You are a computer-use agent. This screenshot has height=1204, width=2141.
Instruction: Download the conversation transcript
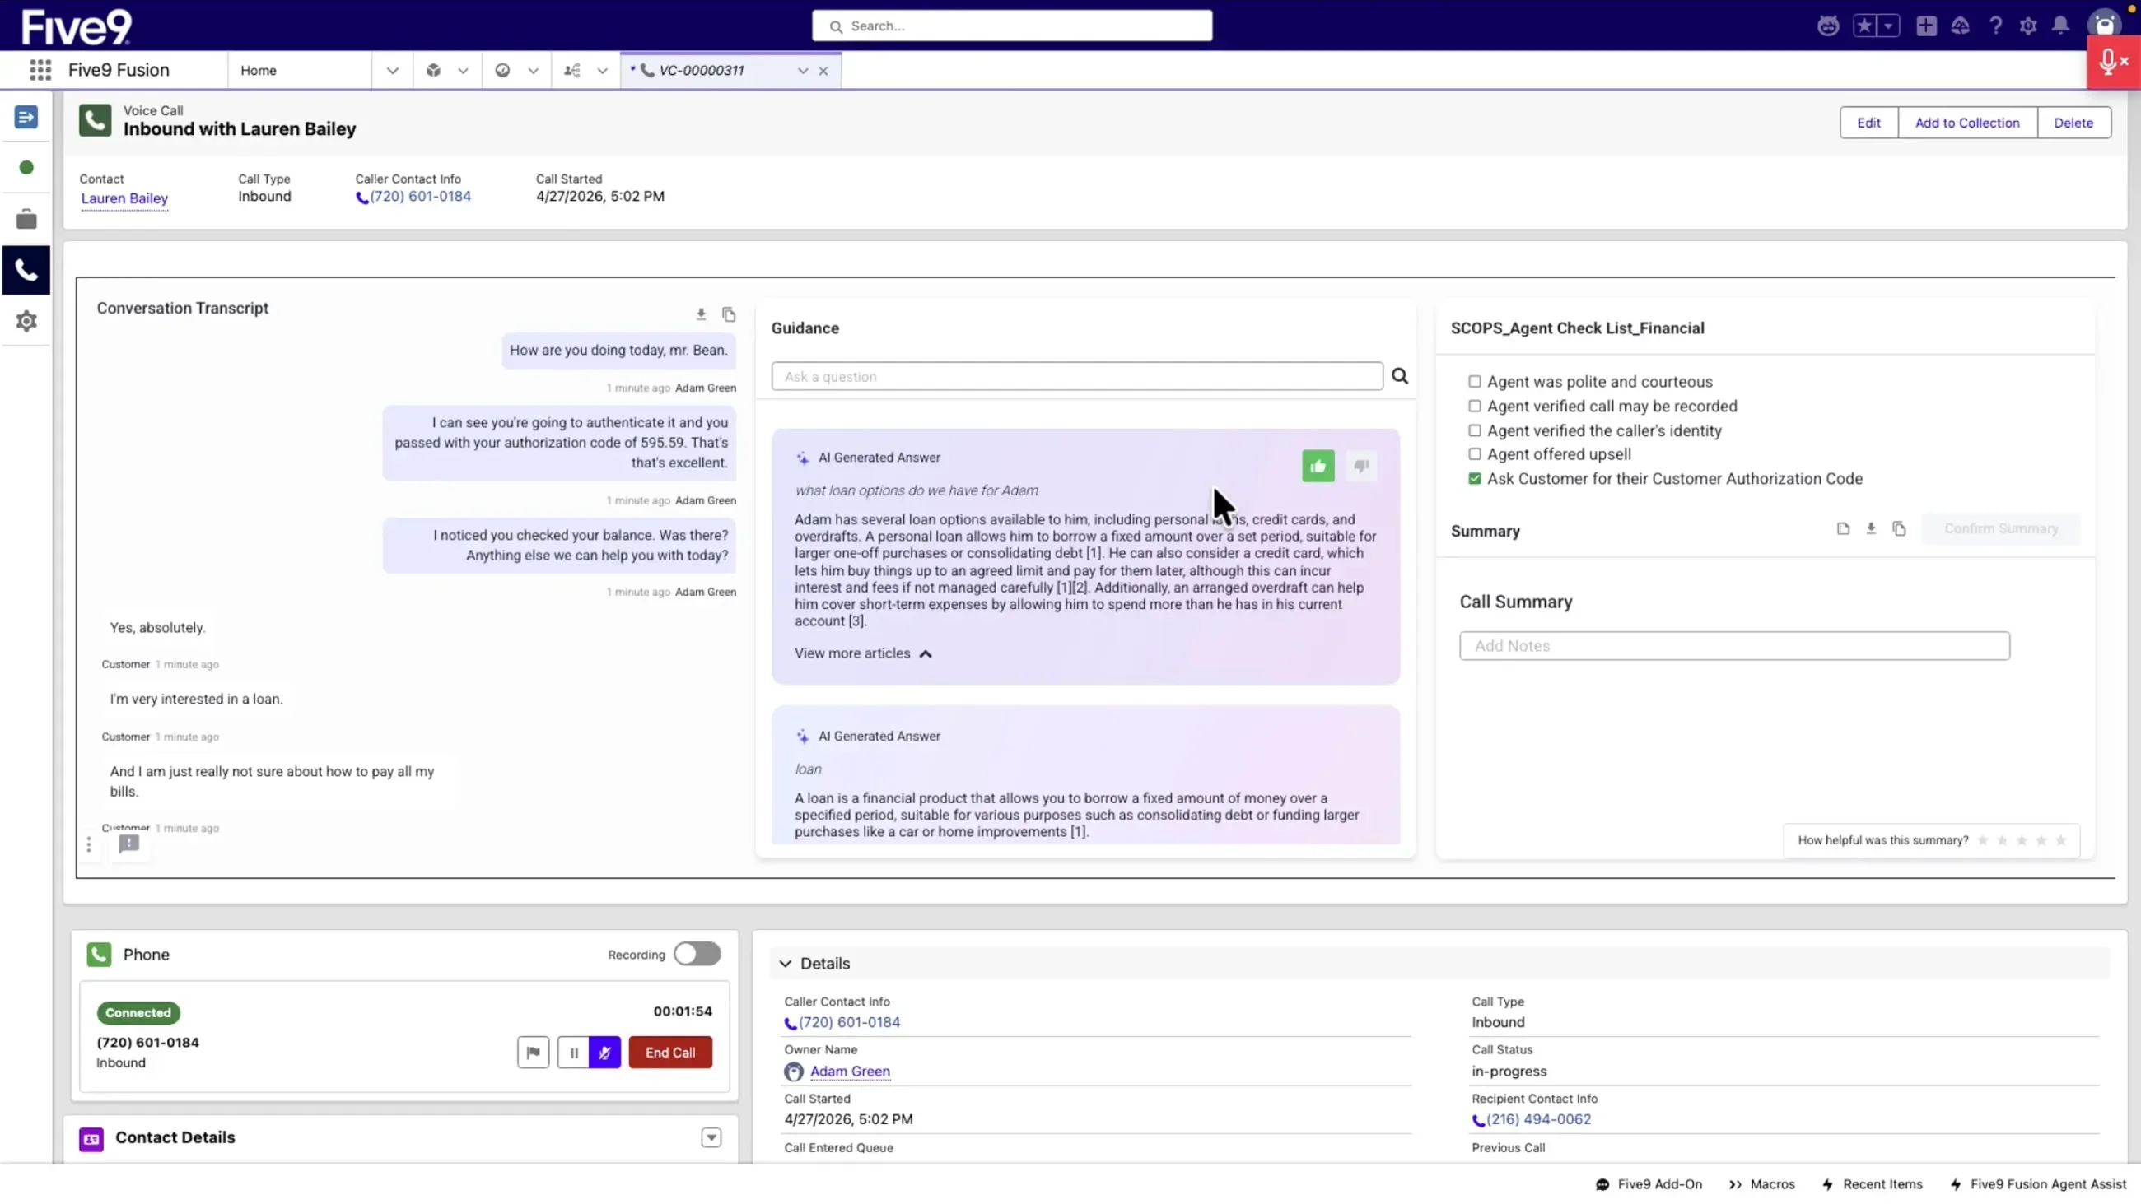pos(701,314)
